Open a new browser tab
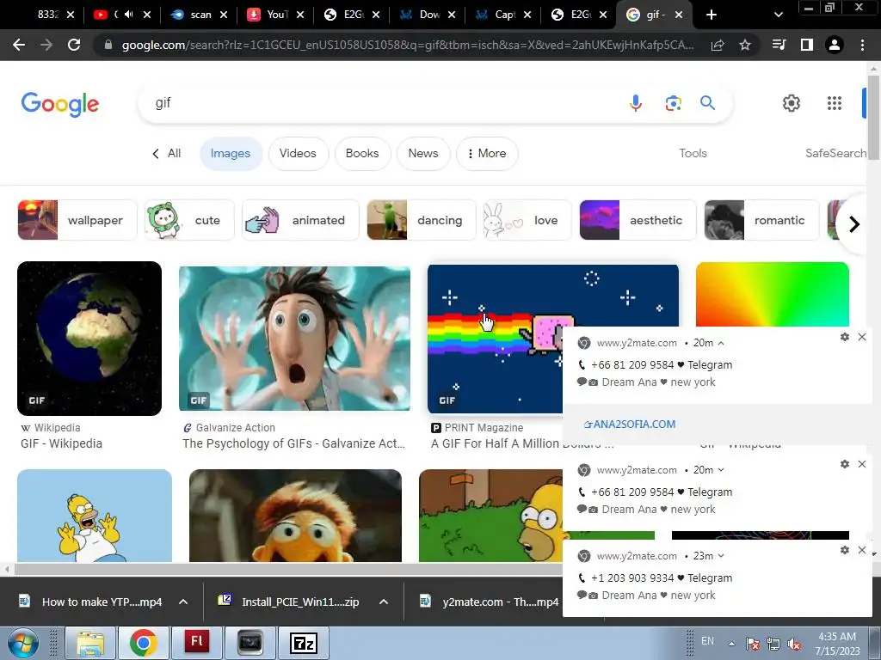This screenshot has width=881, height=660. tap(711, 15)
